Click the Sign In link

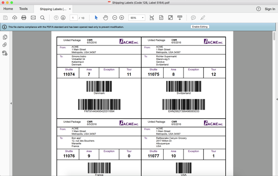pyautogui.click(x=270, y=9)
